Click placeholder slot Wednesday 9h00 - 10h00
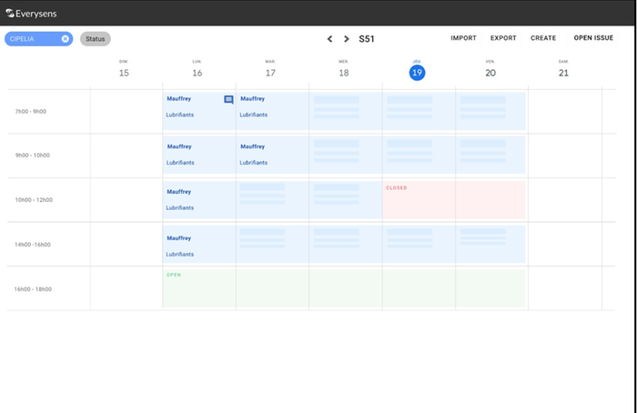Viewport: 637px width, 413px height. 346,155
